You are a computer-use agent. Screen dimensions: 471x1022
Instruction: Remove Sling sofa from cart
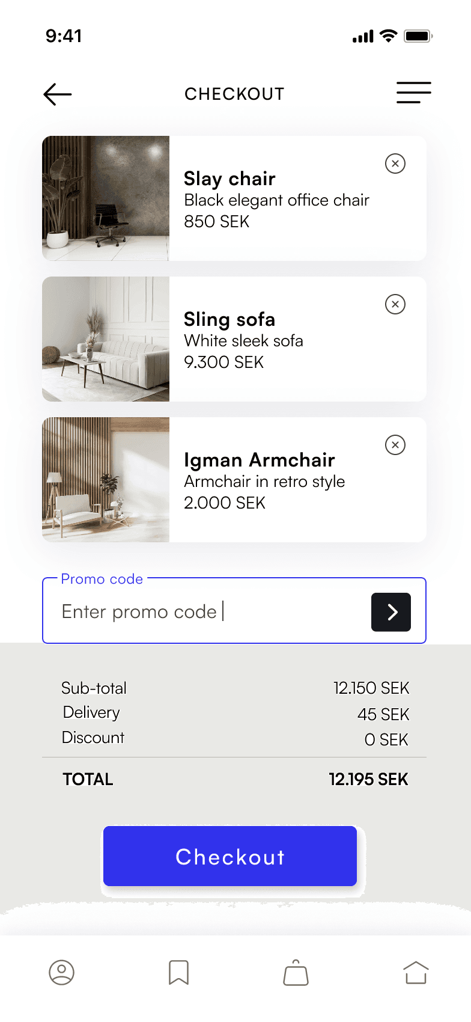pyautogui.click(x=395, y=304)
